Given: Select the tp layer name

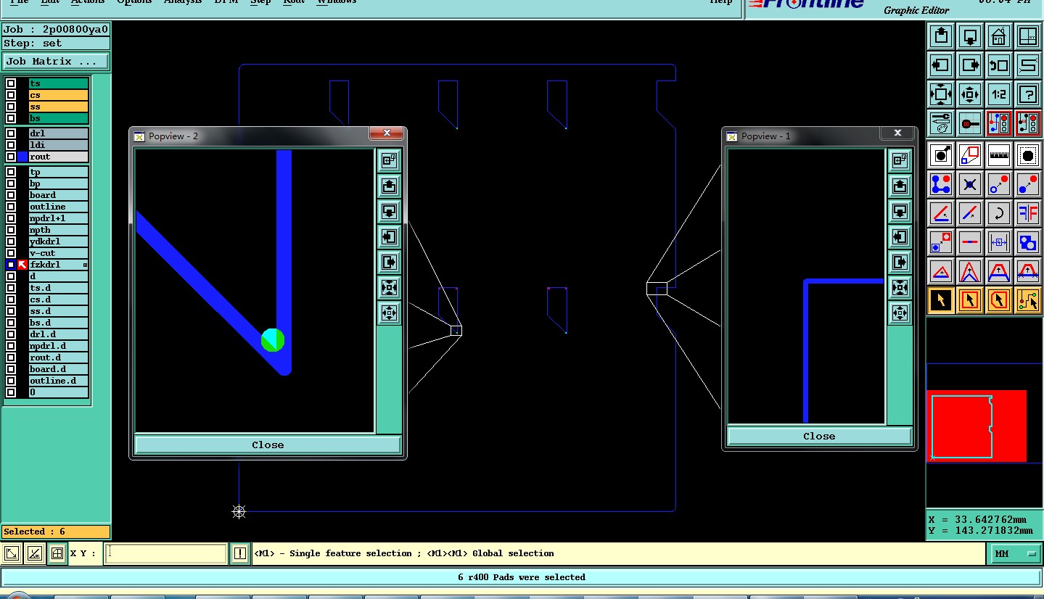Looking at the screenshot, I should pyautogui.click(x=58, y=172).
